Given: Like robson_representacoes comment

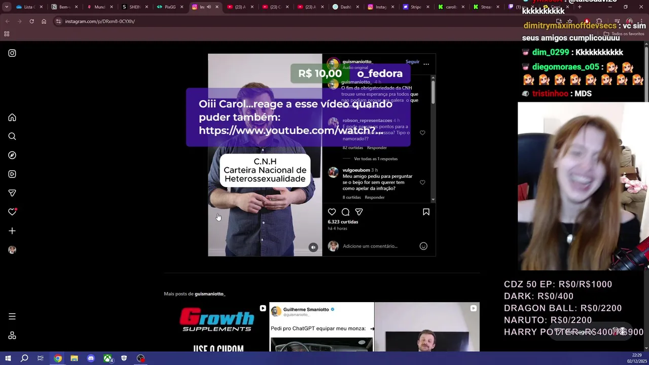Looking at the screenshot, I should pos(422,133).
